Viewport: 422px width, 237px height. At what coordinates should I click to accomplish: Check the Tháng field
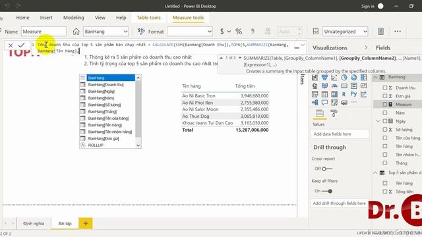385,163
